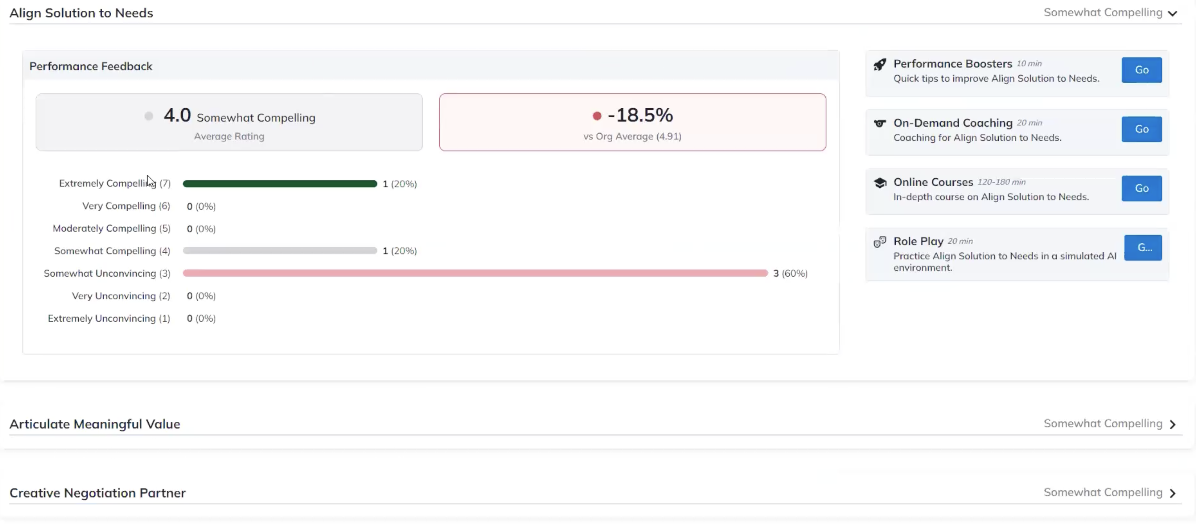
Task: Click the grey dot beside 4.0 rating
Action: click(x=149, y=116)
